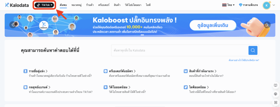
Task: Open the วิดีโอ&โฆษณา tab
Action: (x=133, y=5)
